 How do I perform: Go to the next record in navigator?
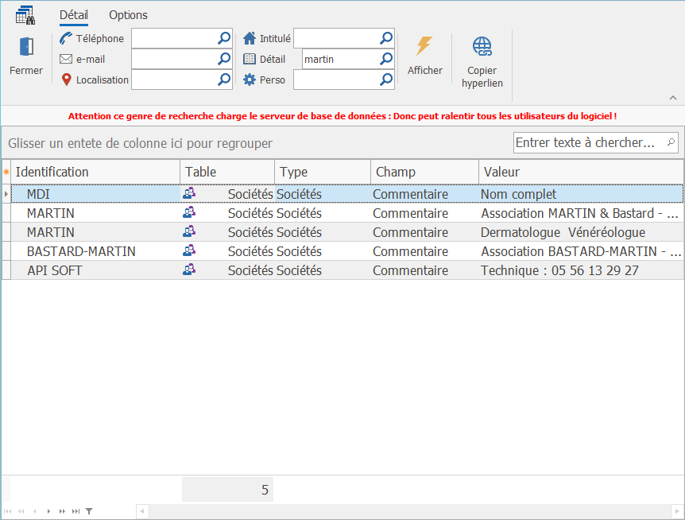[x=48, y=511]
